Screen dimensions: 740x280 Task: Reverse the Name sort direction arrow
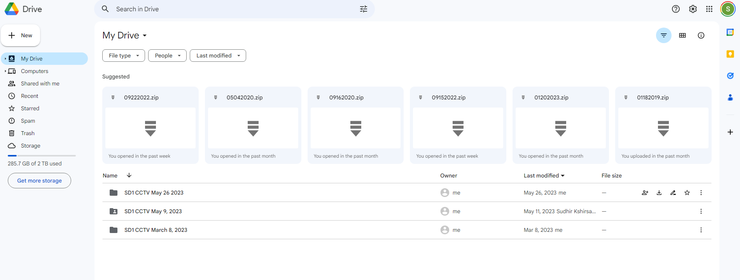tap(129, 176)
